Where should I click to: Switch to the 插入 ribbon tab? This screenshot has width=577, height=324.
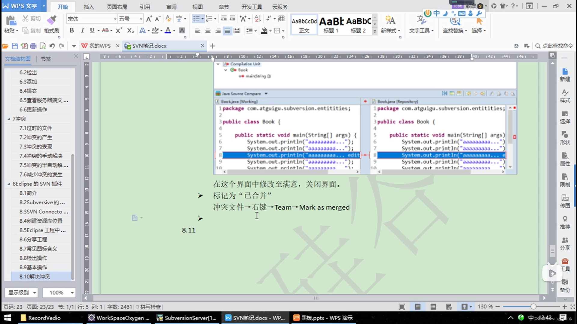(89, 7)
